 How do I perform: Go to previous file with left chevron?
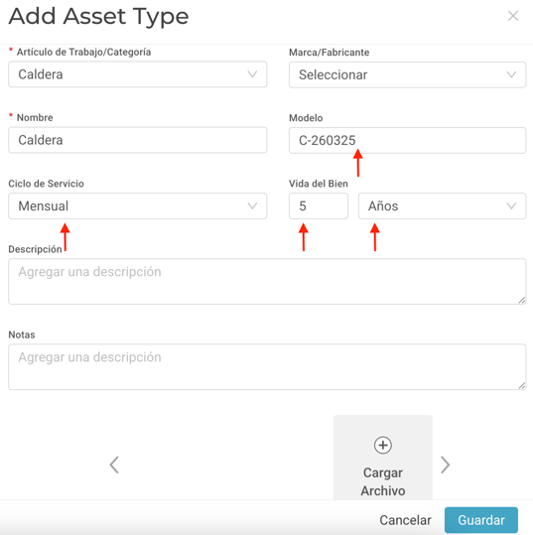point(114,465)
